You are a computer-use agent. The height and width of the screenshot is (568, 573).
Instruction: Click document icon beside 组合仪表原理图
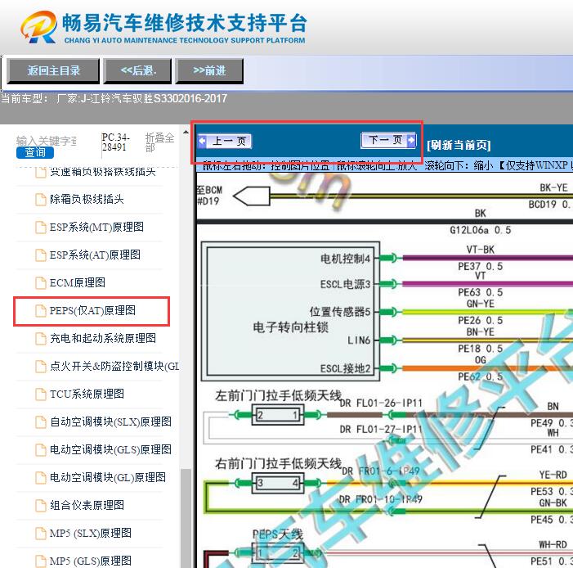click(41, 506)
